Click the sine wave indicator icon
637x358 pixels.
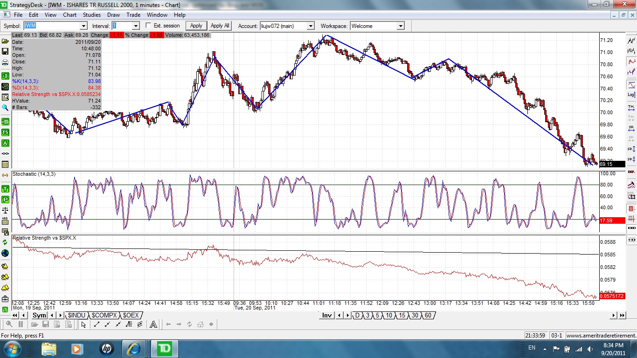pos(632,85)
